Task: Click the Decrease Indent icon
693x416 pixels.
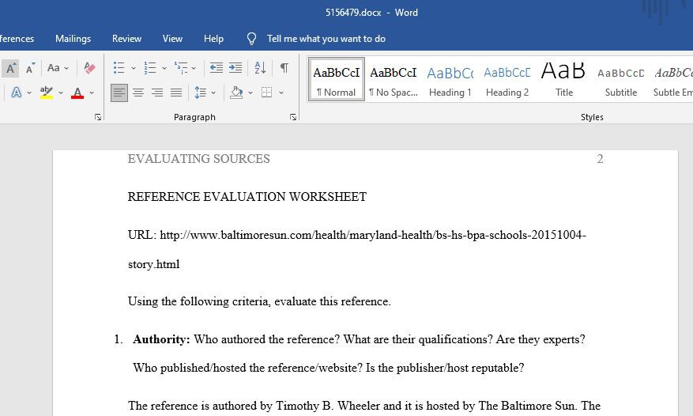Action: pos(217,68)
